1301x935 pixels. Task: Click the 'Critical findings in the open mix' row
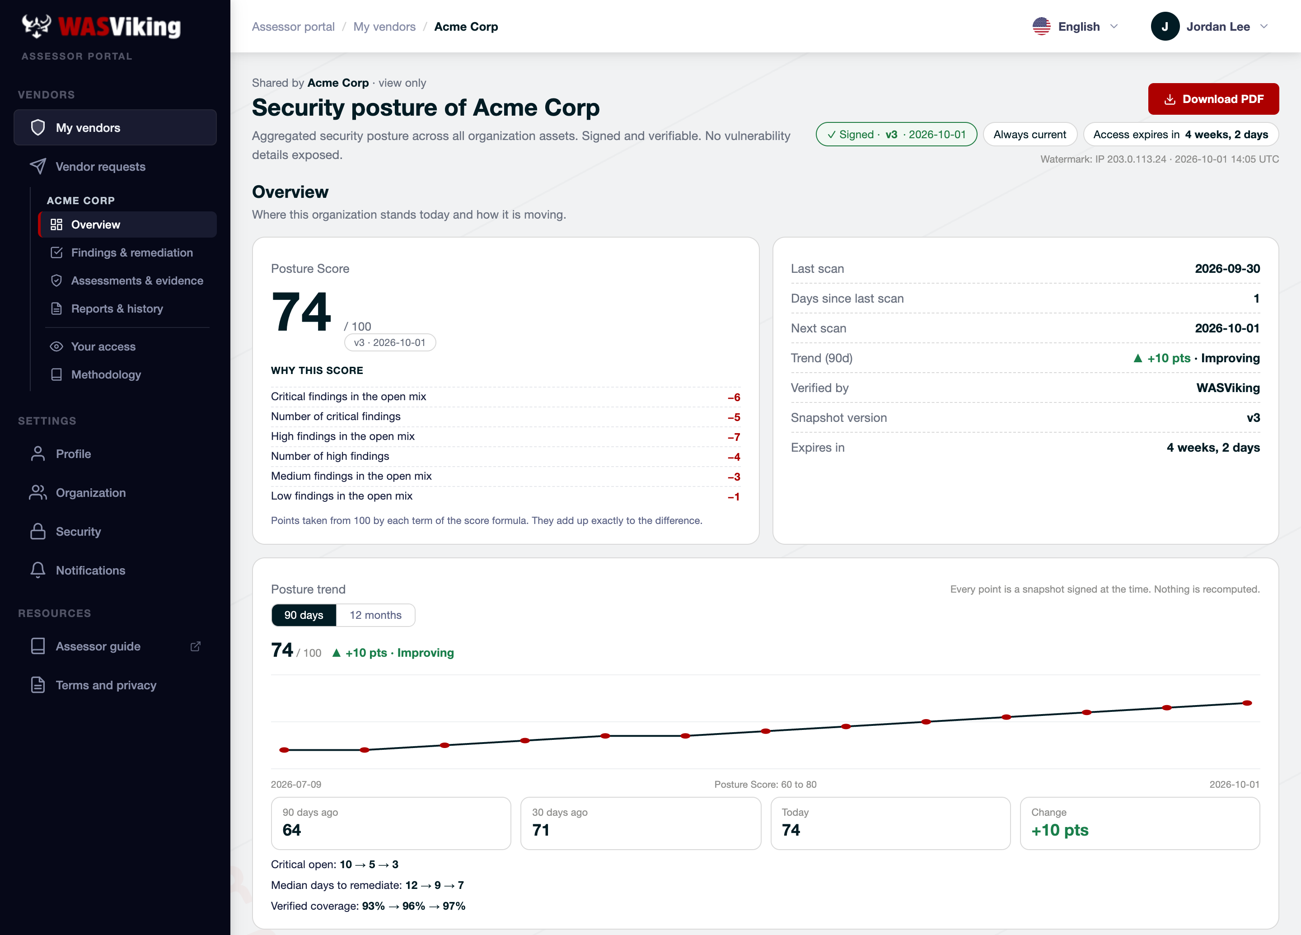click(x=505, y=397)
